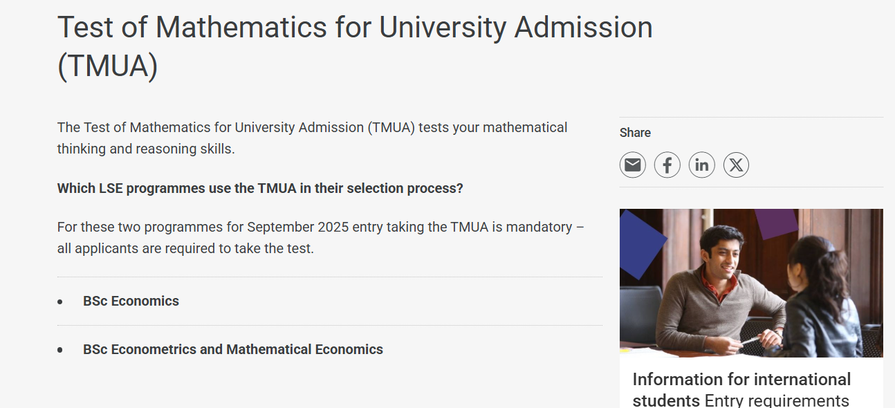The height and width of the screenshot is (408, 895).
Task: Click the blue shape in the photo
Action: (x=640, y=239)
